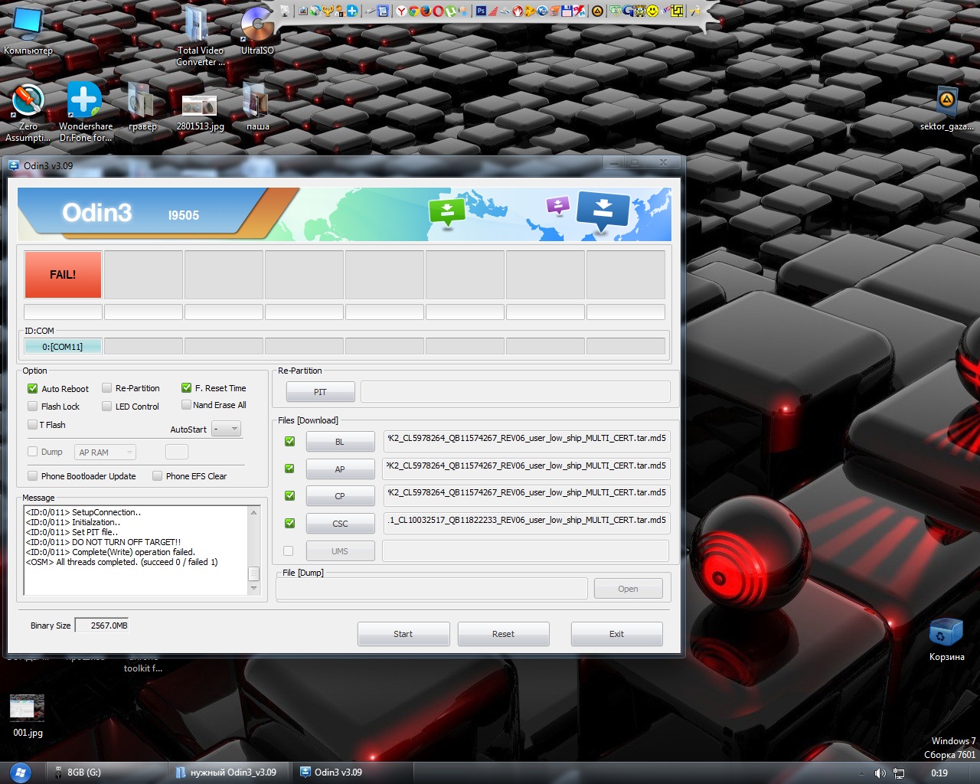The image size is (980, 784).
Task: Click Google Chrome icon in top dock
Action: [x=413, y=11]
